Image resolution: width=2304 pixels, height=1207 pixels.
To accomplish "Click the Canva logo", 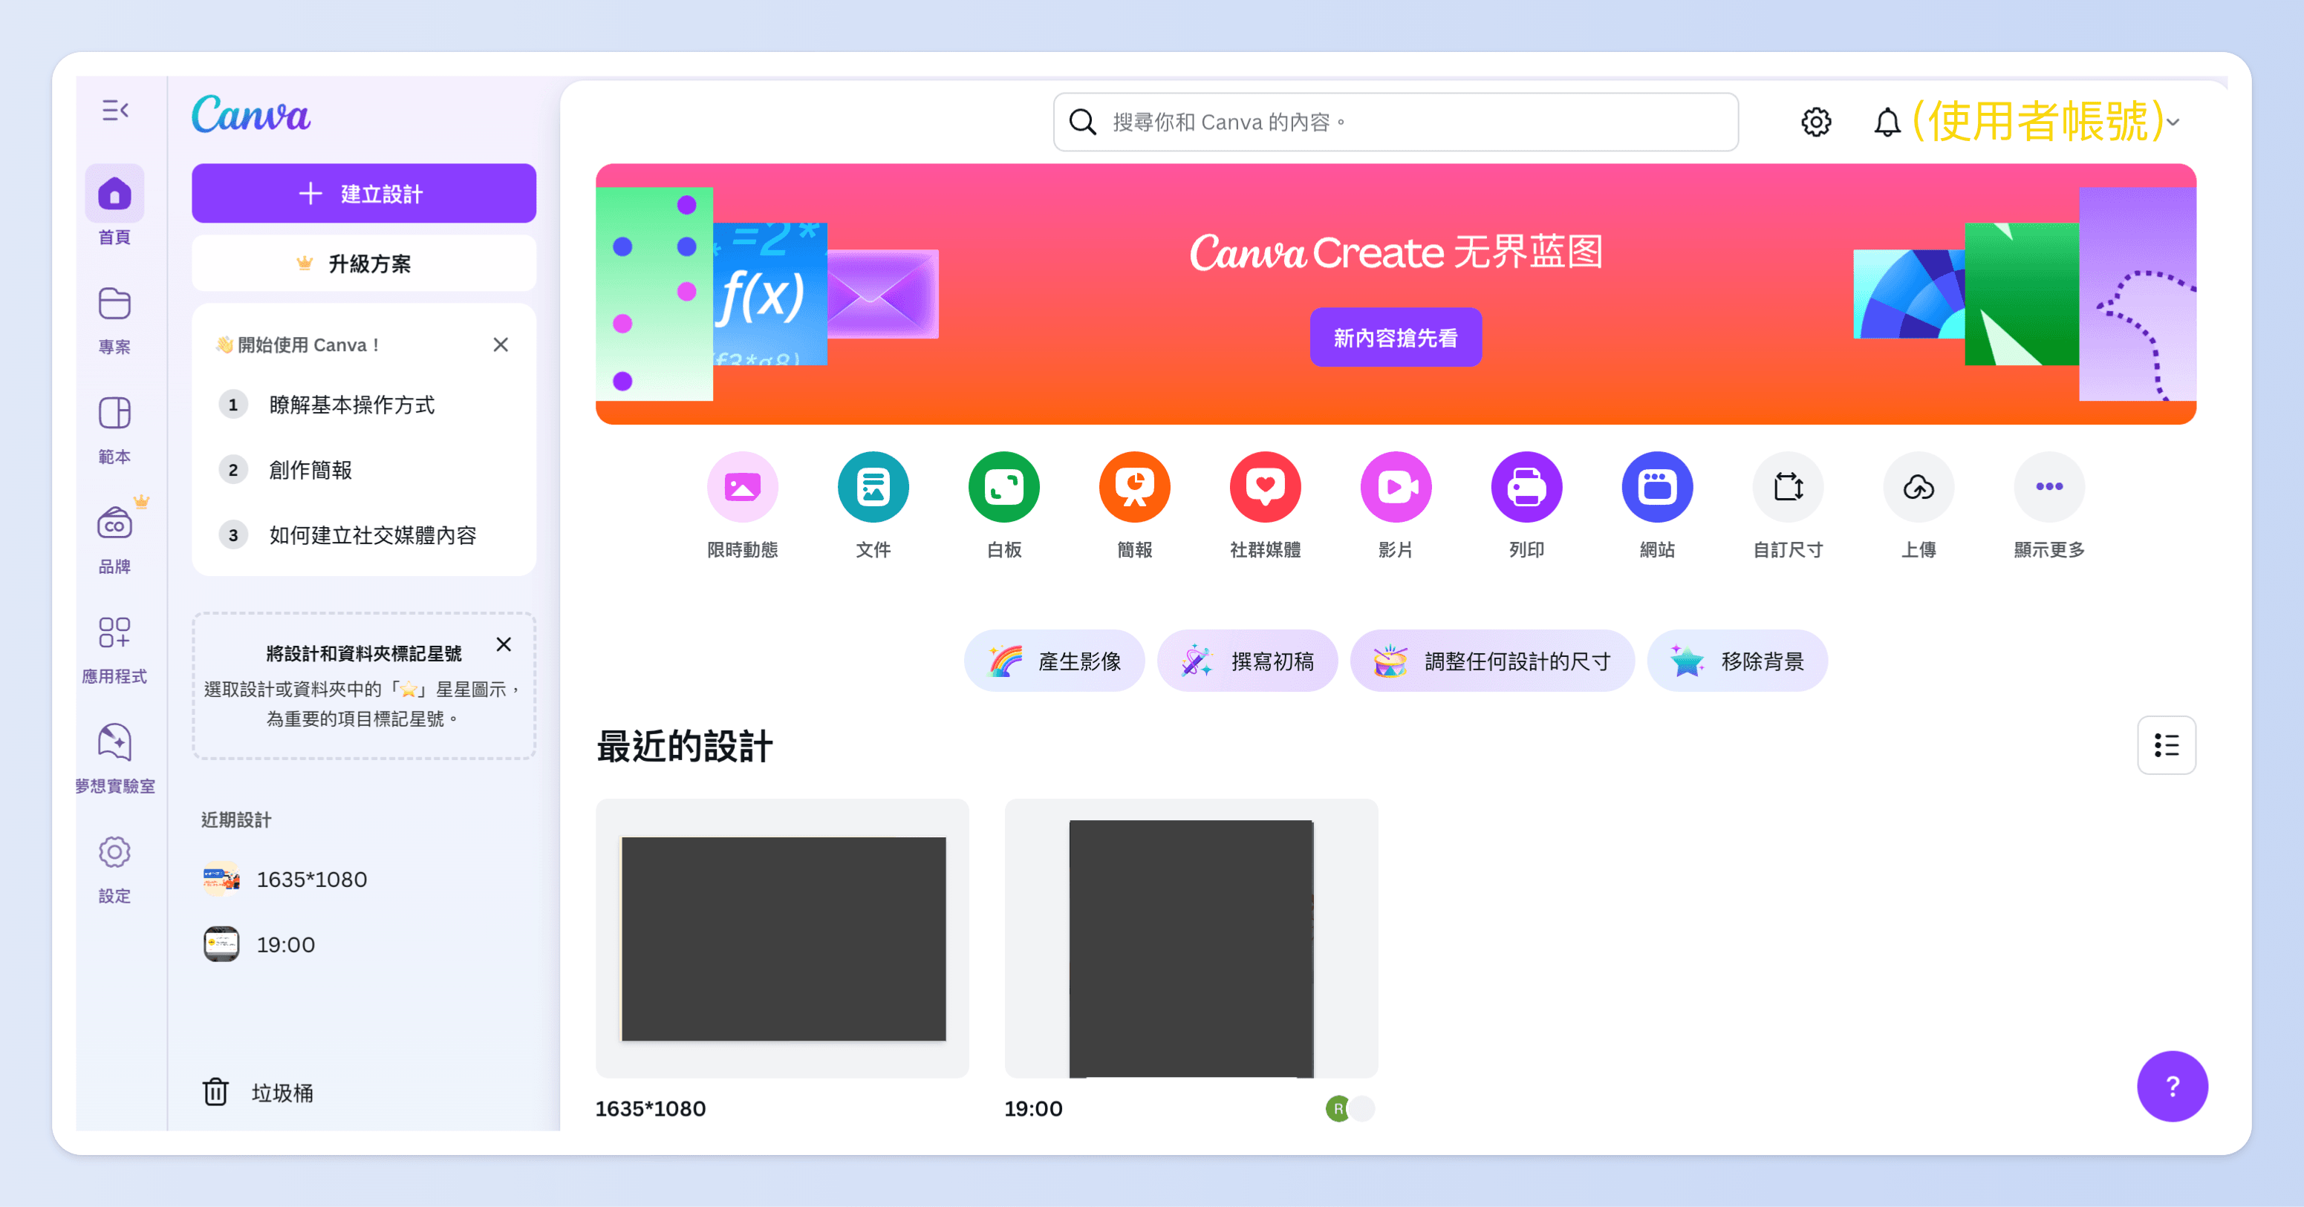I will [251, 114].
